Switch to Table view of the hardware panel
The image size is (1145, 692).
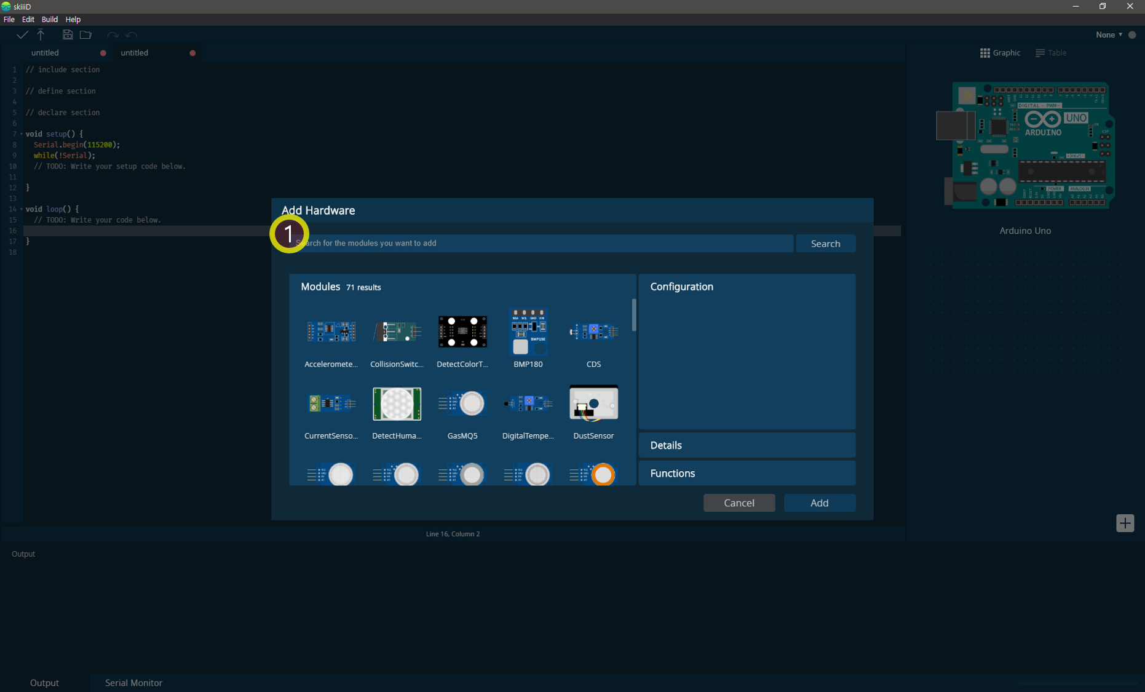(1051, 53)
